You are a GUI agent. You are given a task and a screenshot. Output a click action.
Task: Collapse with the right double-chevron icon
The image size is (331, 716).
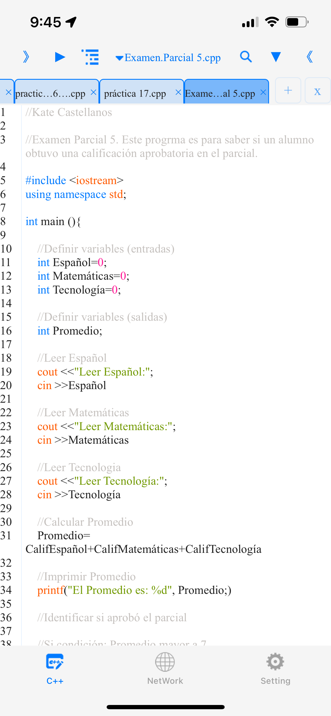tap(310, 57)
